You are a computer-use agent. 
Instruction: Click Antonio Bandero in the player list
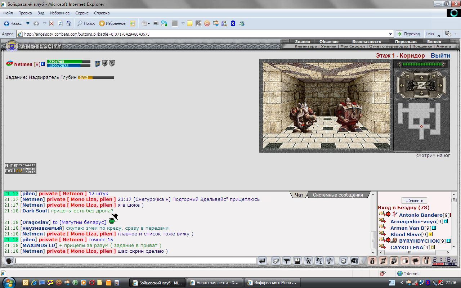[x=421, y=215]
